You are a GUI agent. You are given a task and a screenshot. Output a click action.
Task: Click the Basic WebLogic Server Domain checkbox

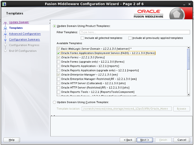(x=58, y=49)
